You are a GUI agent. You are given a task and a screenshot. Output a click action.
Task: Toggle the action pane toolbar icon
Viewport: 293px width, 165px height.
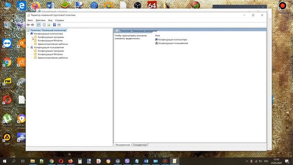pyautogui.click(x=59, y=25)
